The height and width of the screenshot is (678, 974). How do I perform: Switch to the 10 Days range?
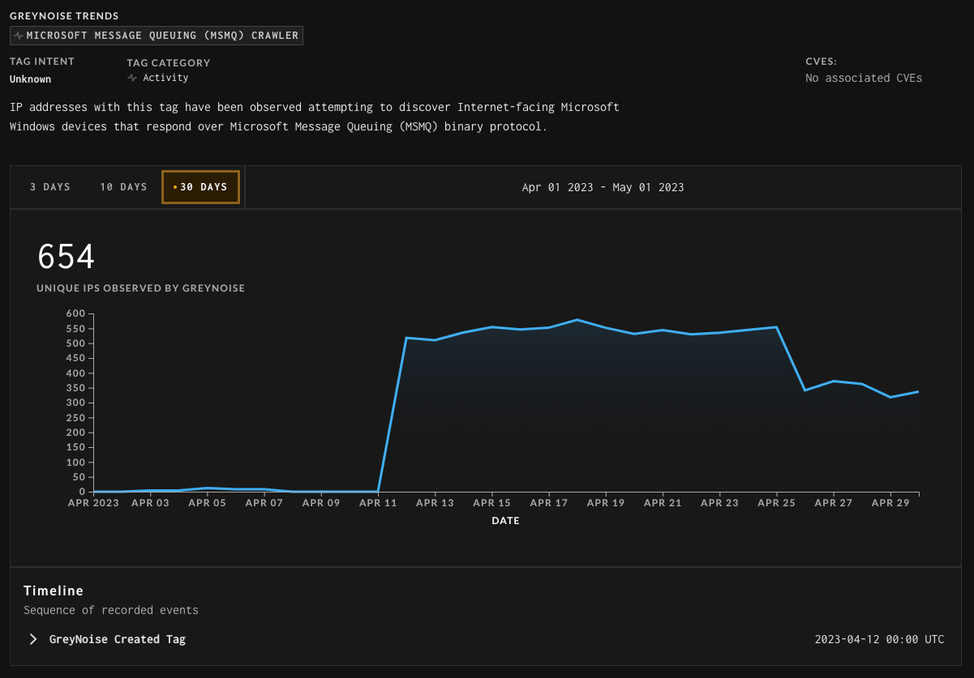123,187
